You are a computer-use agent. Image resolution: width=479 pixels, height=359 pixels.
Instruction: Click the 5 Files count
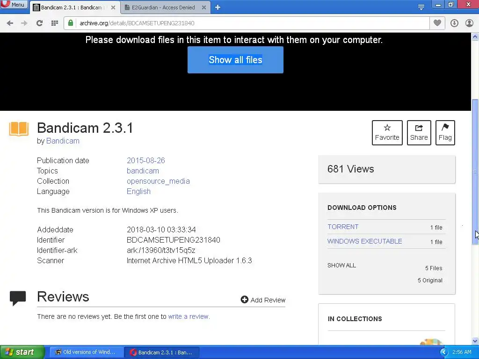(x=434, y=268)
